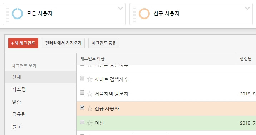Grab the 신규 사용자 card drag handle
The image size is (256, 135).
point(134,14)
